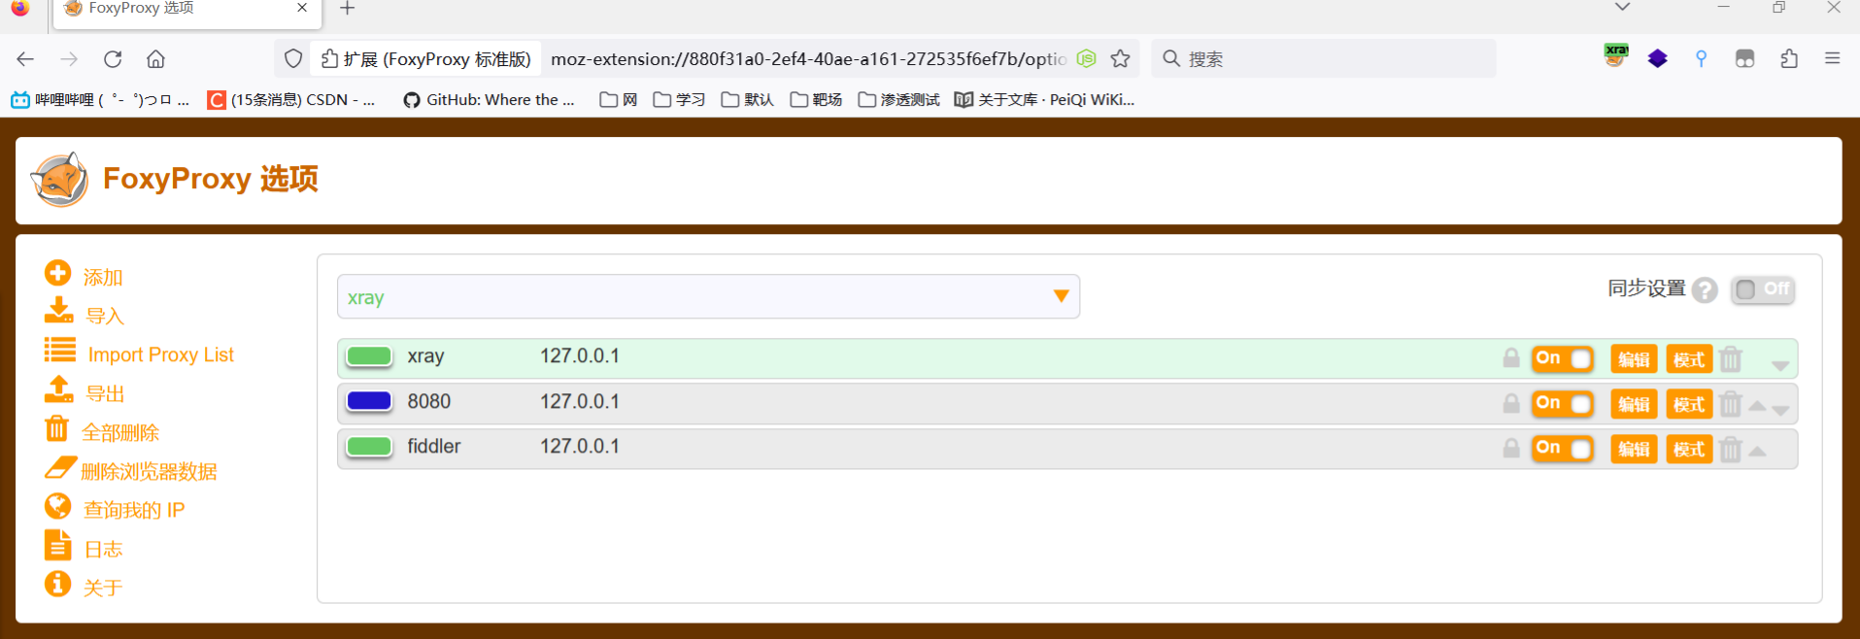Move the xray proxy down

1780,365
